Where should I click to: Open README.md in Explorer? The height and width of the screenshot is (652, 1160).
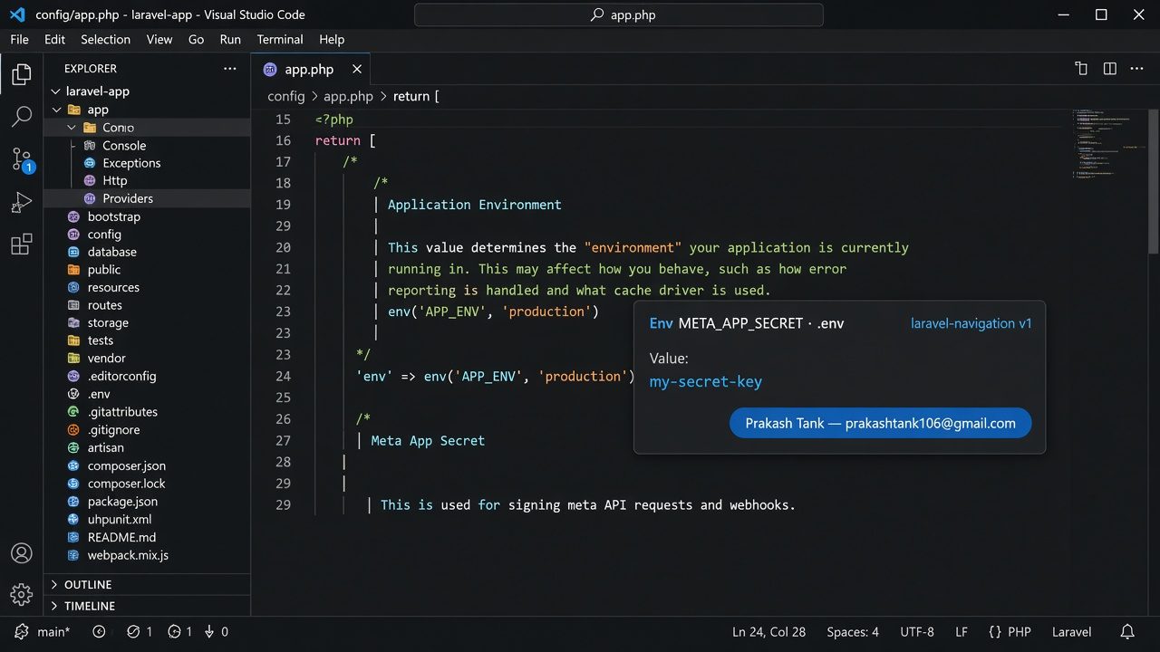pyautogui.click(x=121, y=537)
